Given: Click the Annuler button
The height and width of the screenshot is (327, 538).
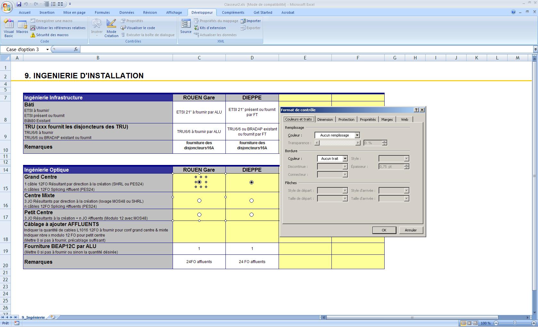Looking at the screenshot, I should (x=411, y=230).
